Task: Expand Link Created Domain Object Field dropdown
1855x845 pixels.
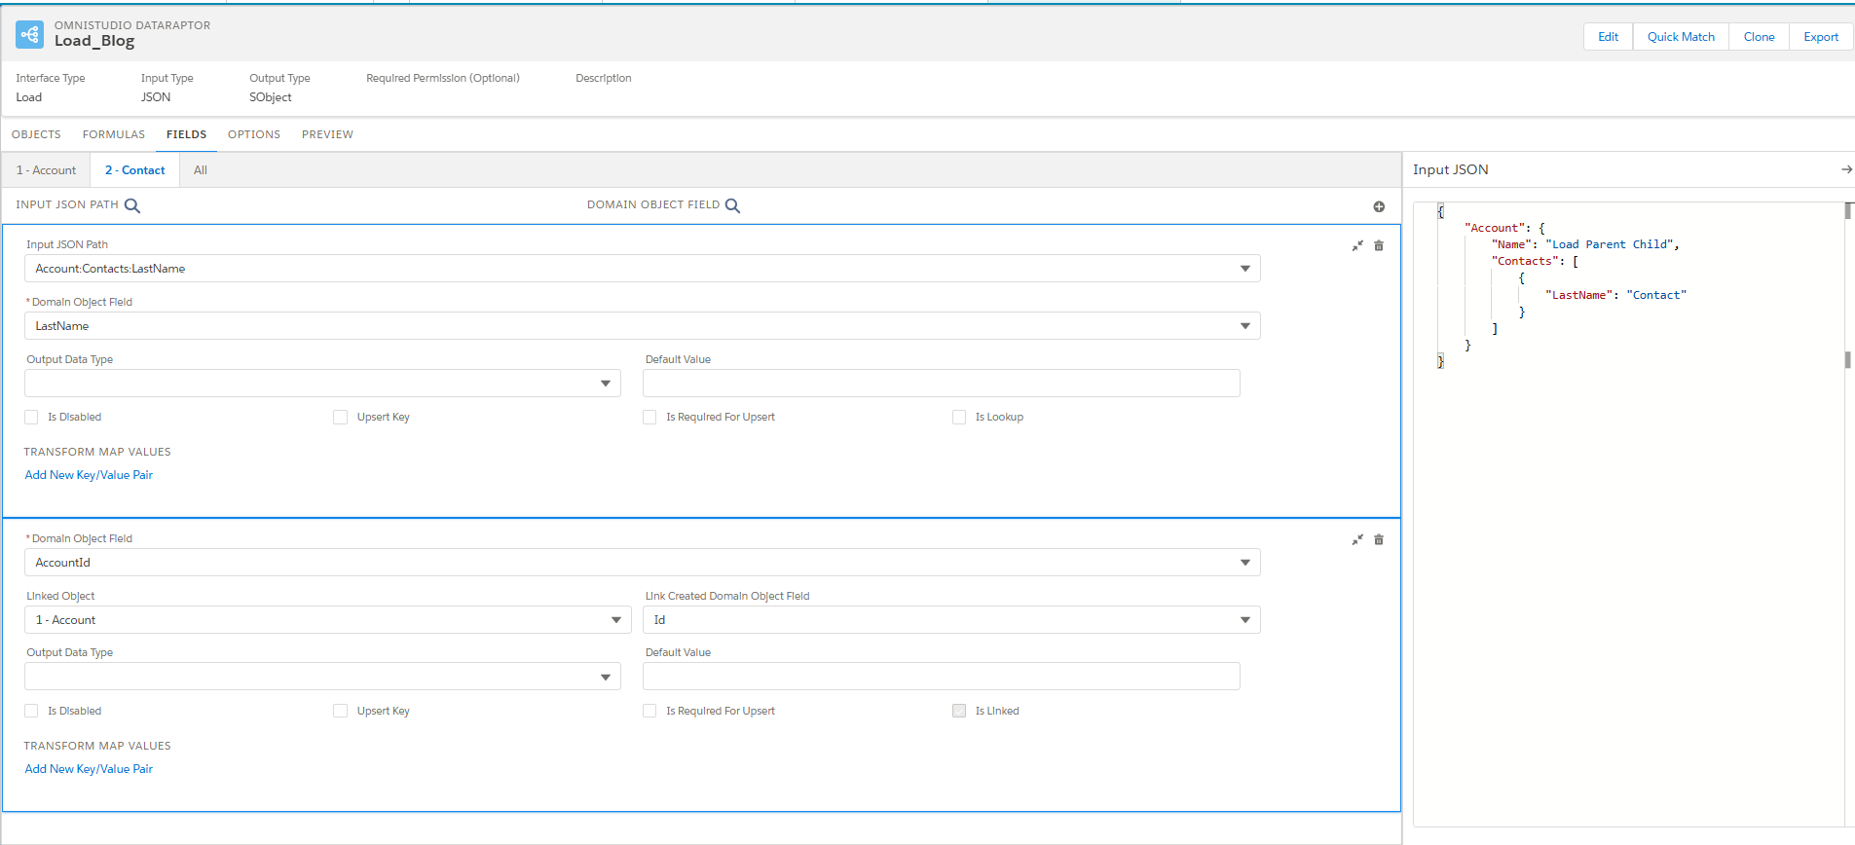Action: [x=950, y=620]
